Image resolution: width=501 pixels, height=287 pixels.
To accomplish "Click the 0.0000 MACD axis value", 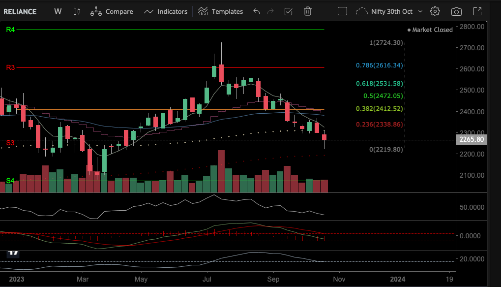I will tap(470, 236).
